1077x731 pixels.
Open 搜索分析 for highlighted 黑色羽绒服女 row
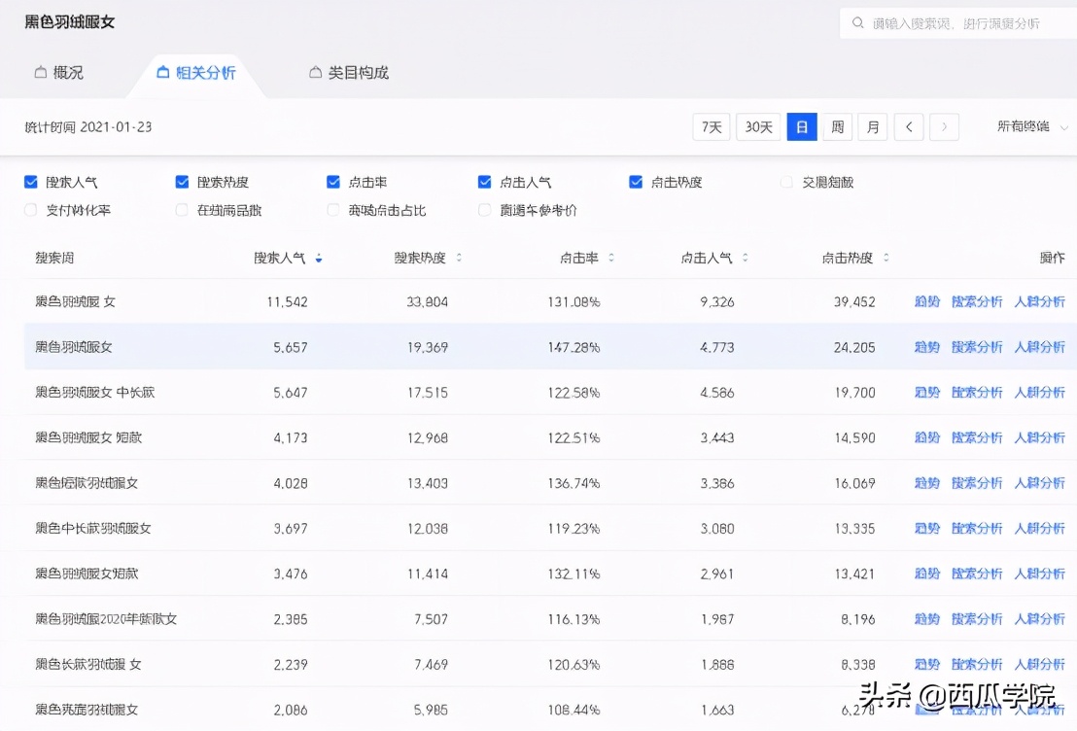click(977, 347)
